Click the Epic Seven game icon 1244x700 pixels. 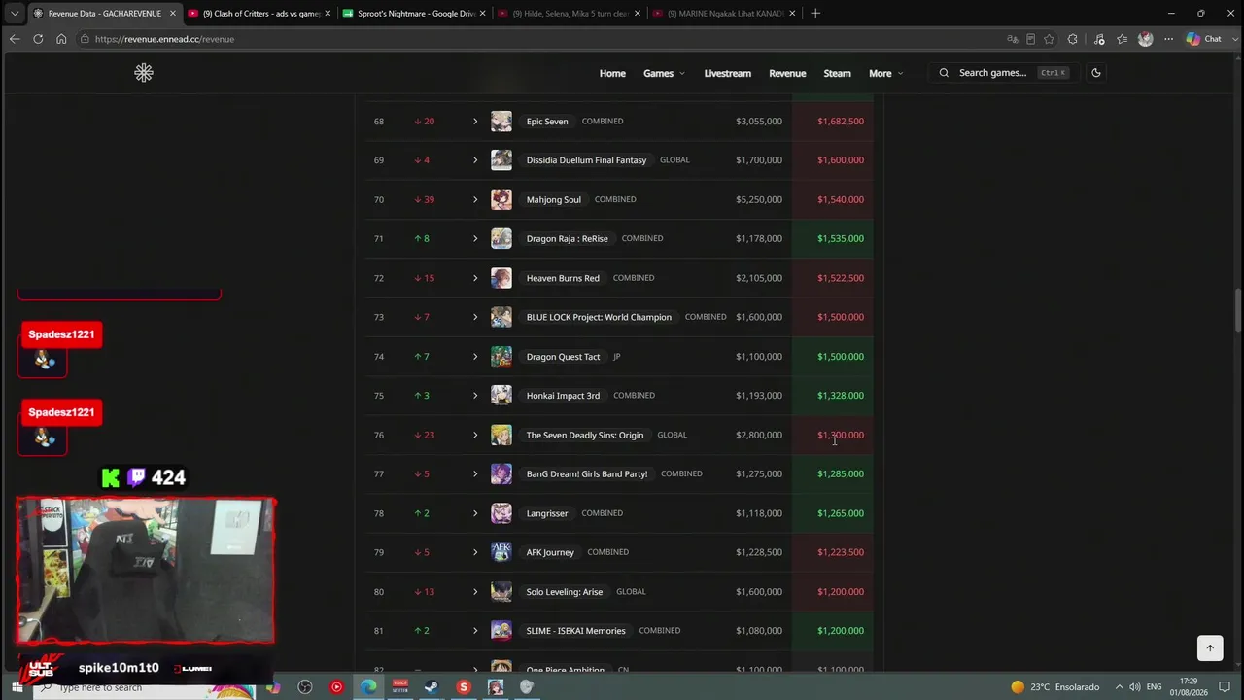[x=501, y=122]
